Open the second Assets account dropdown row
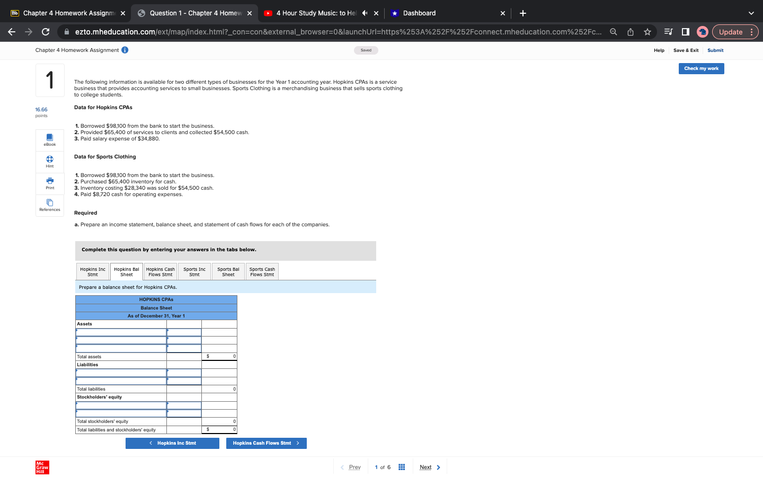763x477 pixels. (121, 340)
